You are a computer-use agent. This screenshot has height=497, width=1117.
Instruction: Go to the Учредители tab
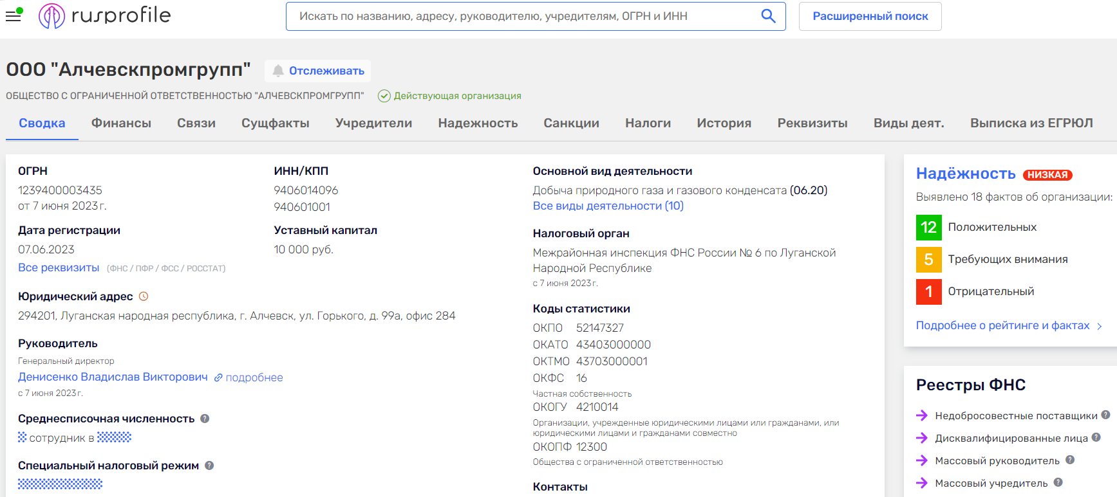click(373, 123)
